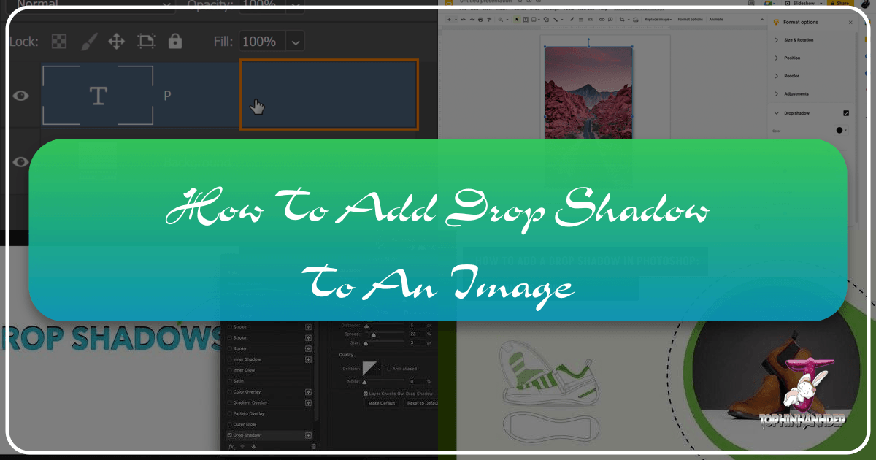Open the Contour picker dropdown
This screenshot has width=876, height=460.
pos(379,369)
